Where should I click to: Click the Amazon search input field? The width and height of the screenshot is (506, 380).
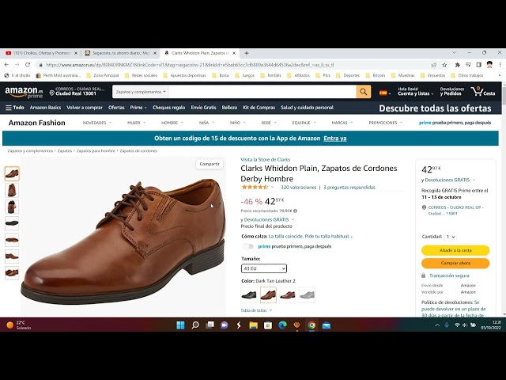pyautogui.click(x=262, y=92)
